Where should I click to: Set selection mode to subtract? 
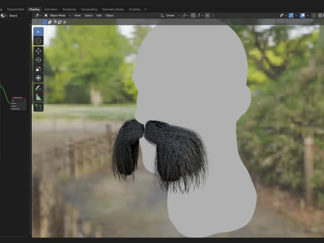point(55,22)
